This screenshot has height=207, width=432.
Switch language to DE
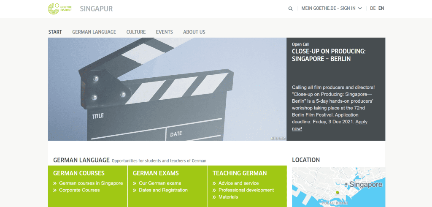[373, 8]
